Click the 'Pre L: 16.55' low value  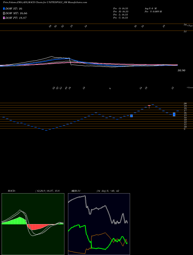(x=120, y=15)
